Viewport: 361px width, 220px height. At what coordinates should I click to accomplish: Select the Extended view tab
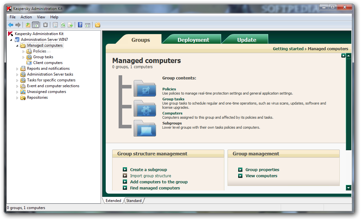click(113, 200)
